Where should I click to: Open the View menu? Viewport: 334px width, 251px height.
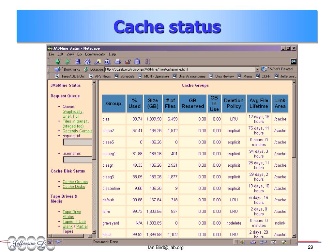(70, 54)
